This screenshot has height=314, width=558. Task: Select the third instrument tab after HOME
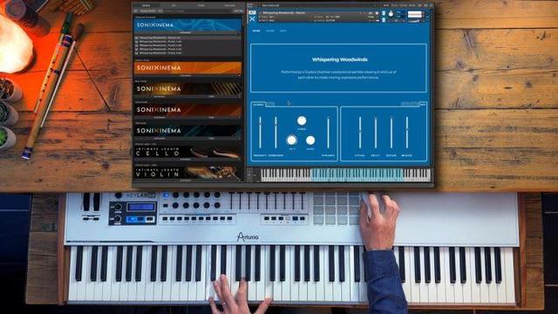click(282, 31)
